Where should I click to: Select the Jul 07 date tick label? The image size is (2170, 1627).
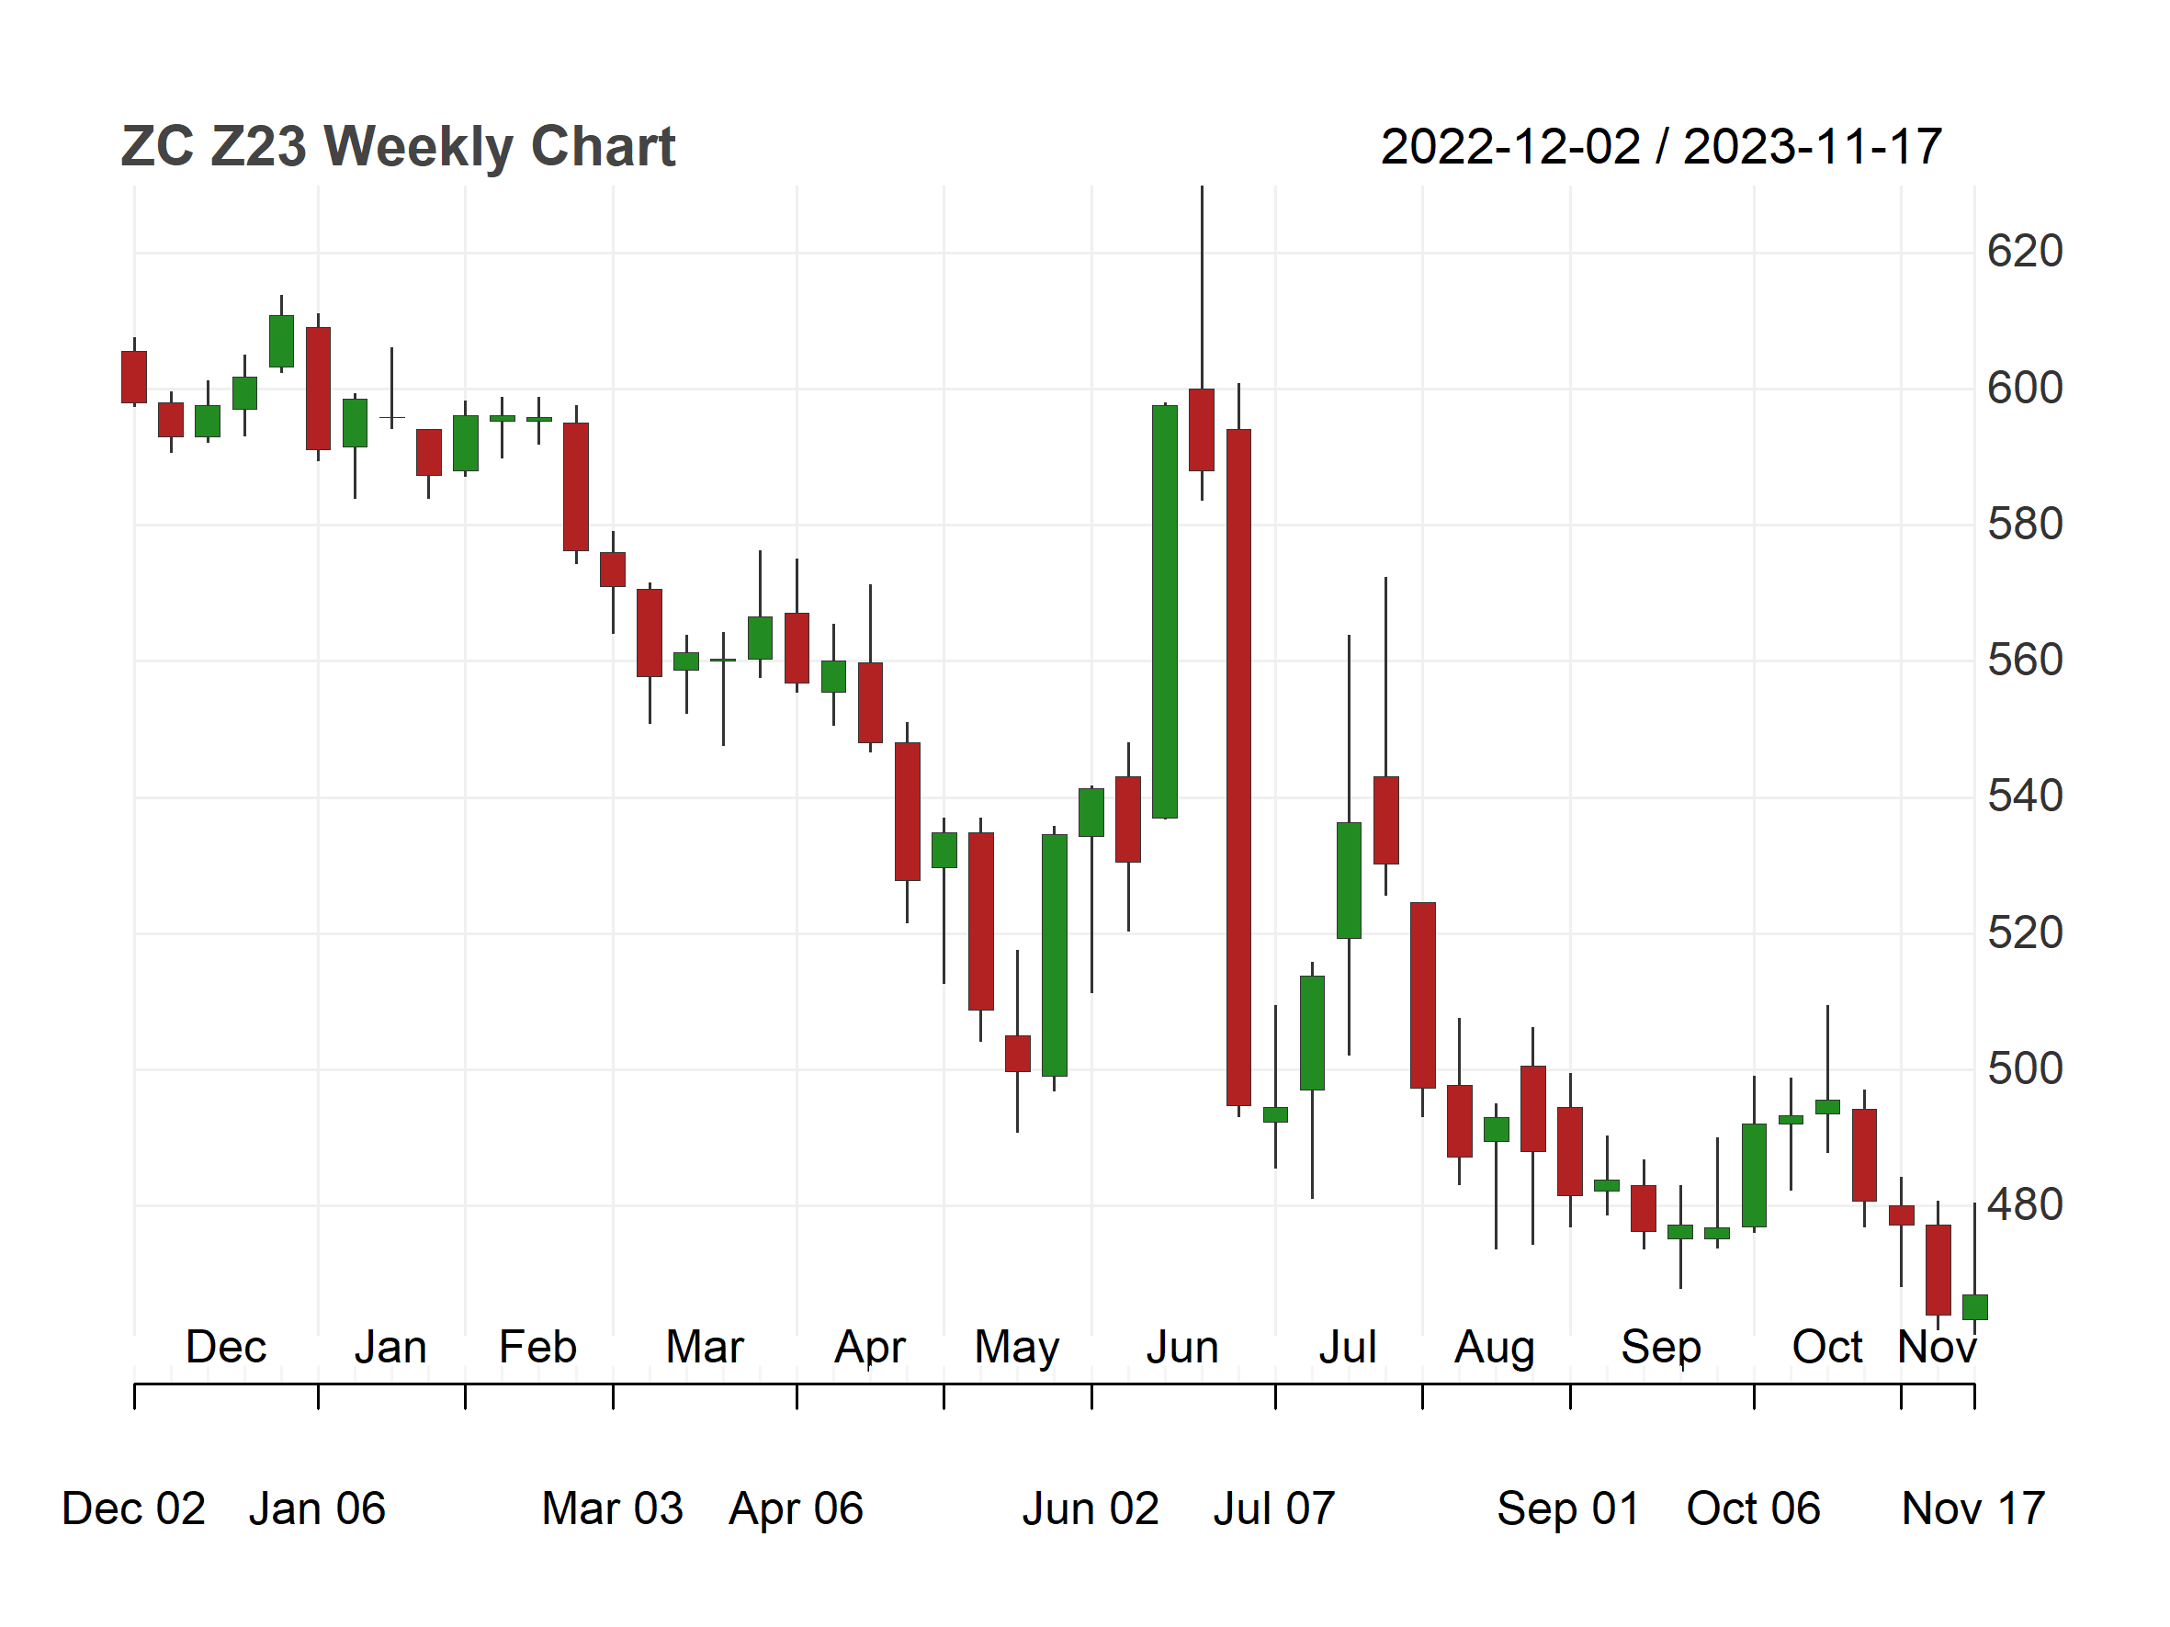pyautogui.click(x=1274, y=1509)
